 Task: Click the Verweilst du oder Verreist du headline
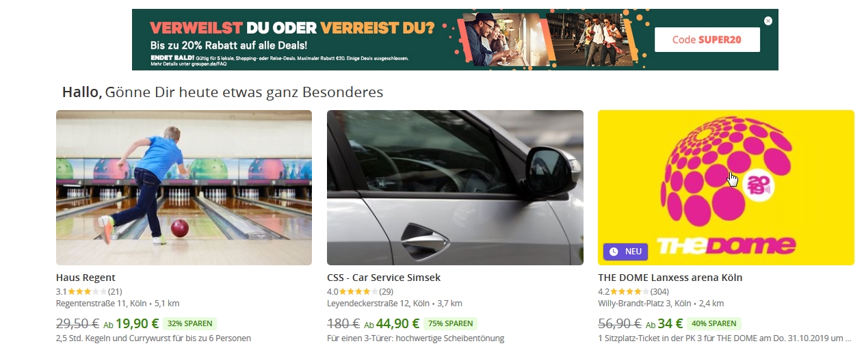(x=292, y=29)
